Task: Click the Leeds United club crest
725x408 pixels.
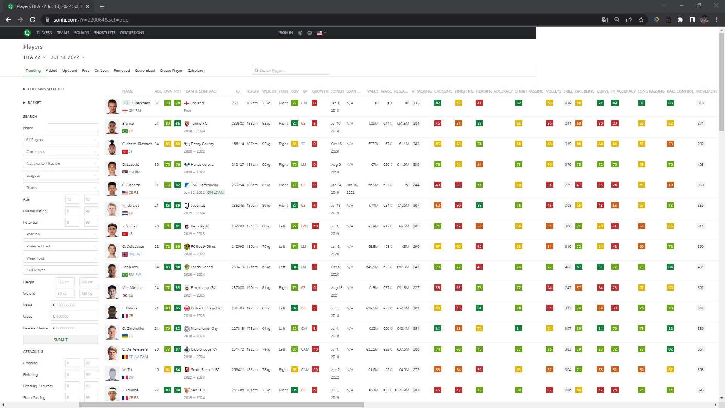Action: click(187, 267)
